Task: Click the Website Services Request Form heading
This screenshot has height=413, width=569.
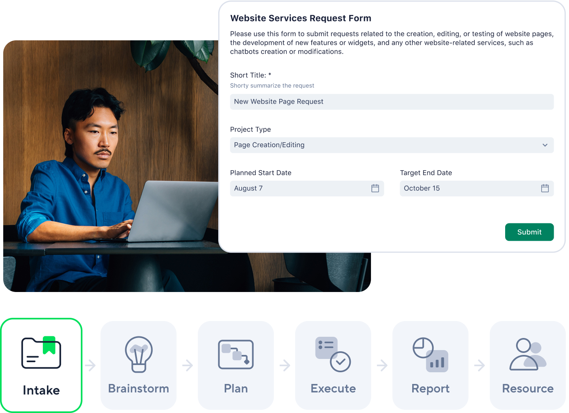Action: (x=301, y=18)
